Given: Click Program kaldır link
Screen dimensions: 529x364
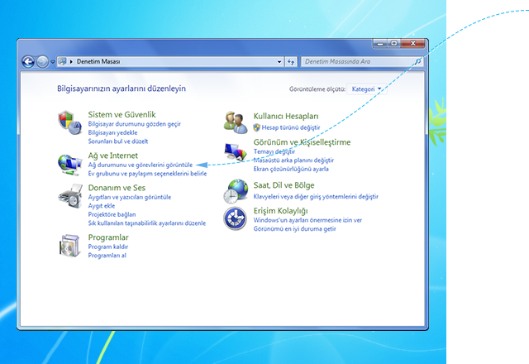Looking at the screenshot, I should (108, 247).
